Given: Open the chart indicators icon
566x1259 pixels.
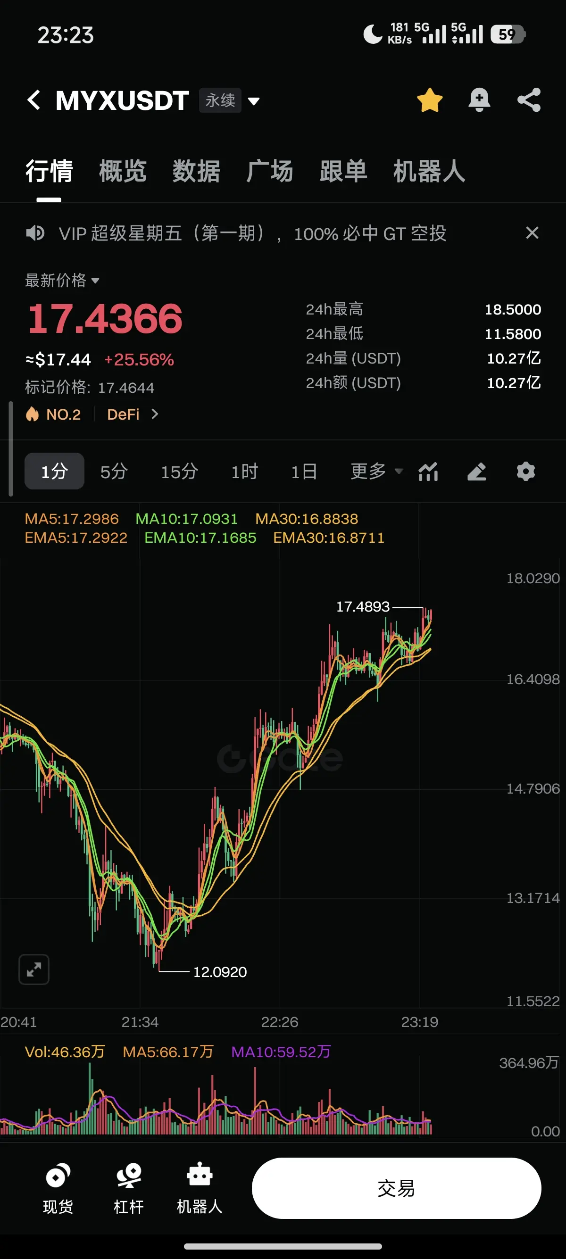Looking at the screenshot, I should click(x=428, y=472).
